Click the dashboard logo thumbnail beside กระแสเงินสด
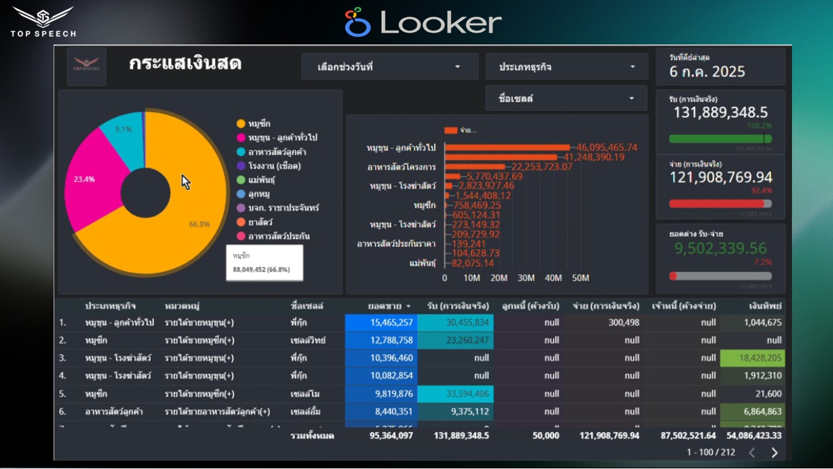833x469 pixels. pyautogui.click(x=86, y=66)
